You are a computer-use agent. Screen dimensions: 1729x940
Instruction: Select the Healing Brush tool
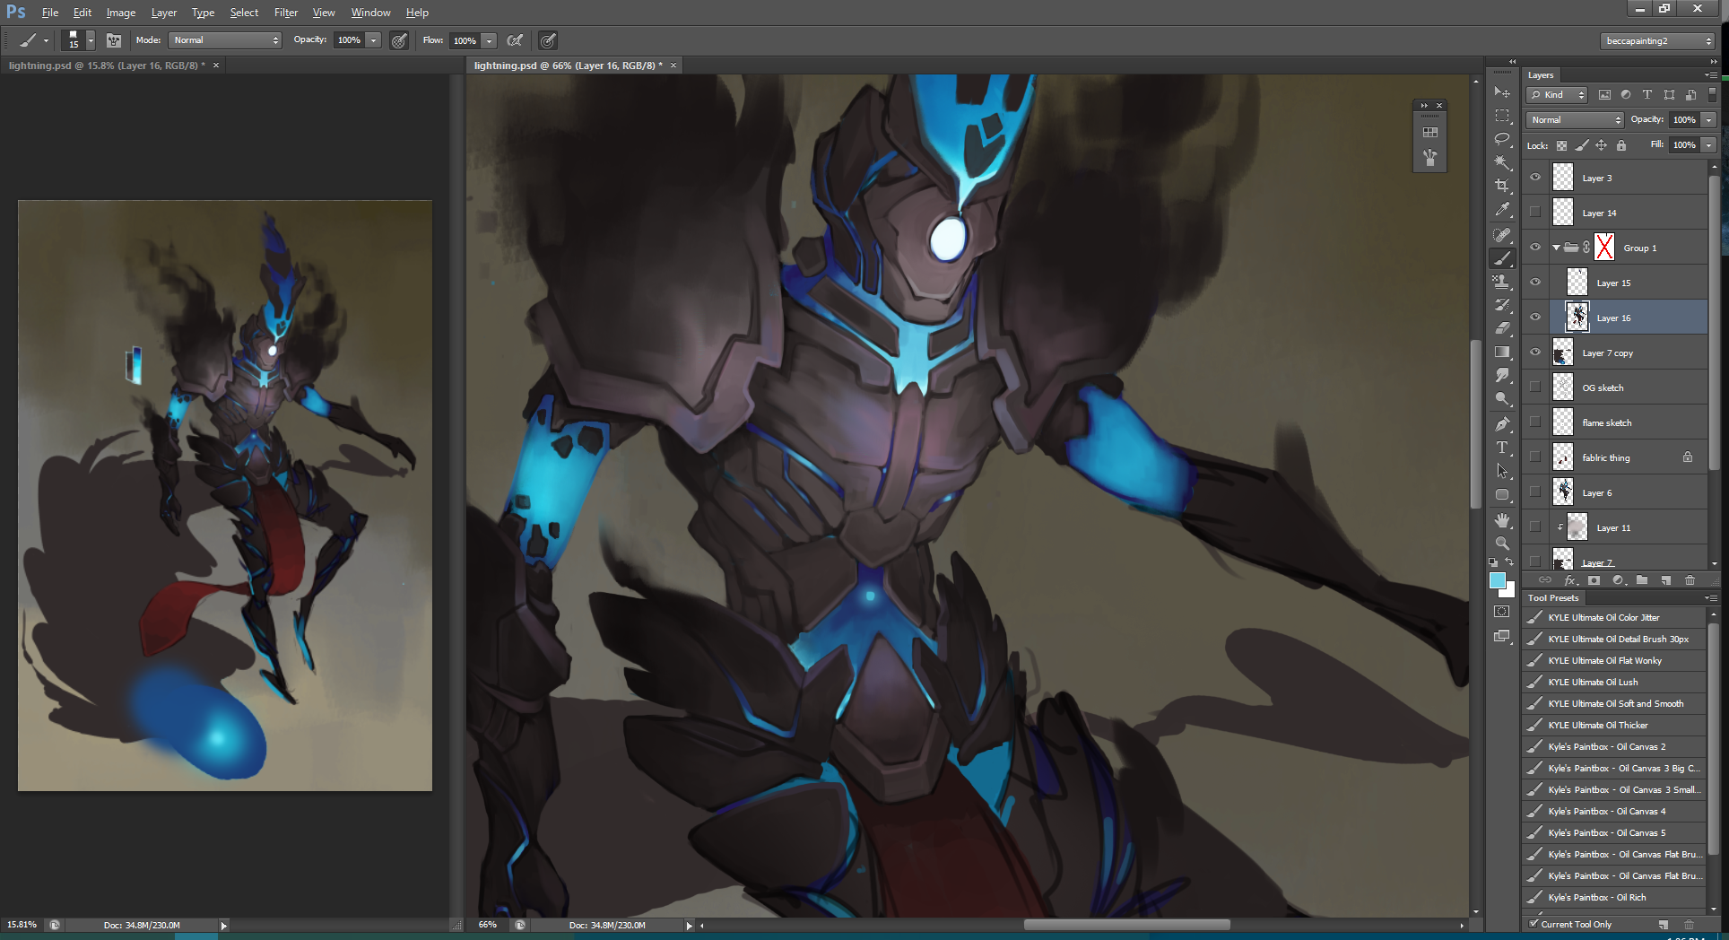click(1502, 234)
